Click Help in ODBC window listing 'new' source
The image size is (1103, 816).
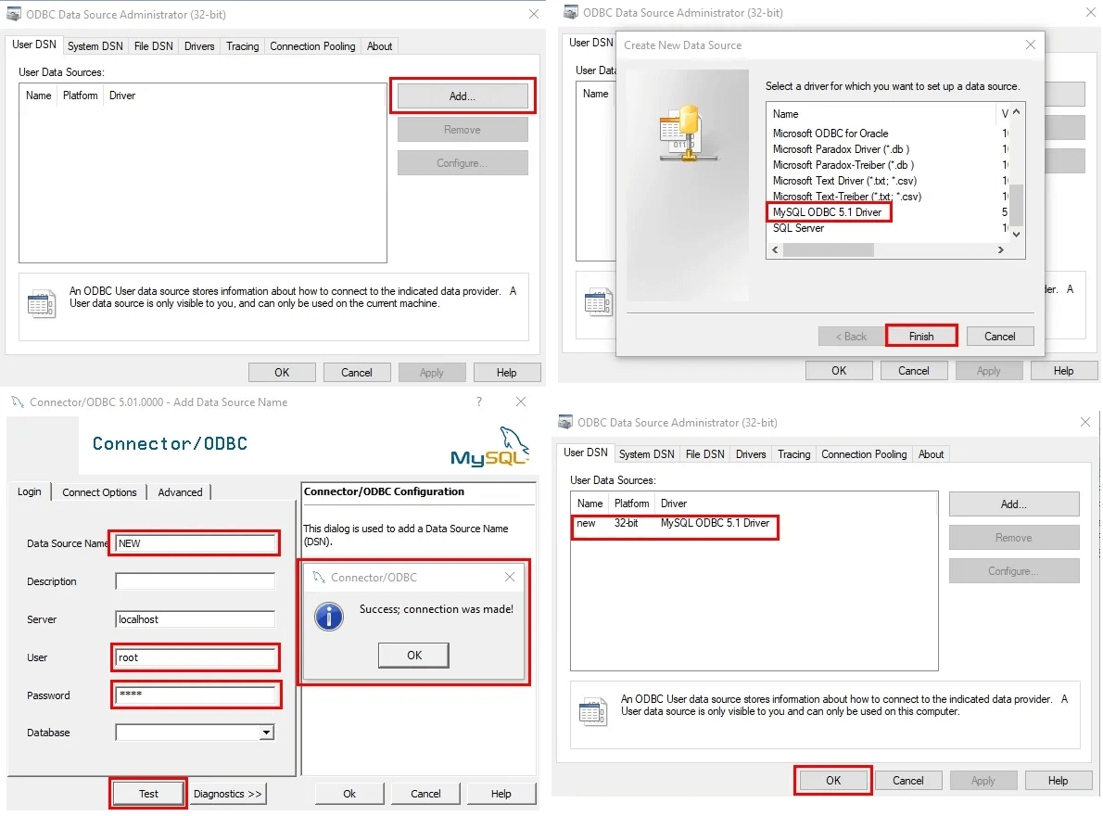1058,781
